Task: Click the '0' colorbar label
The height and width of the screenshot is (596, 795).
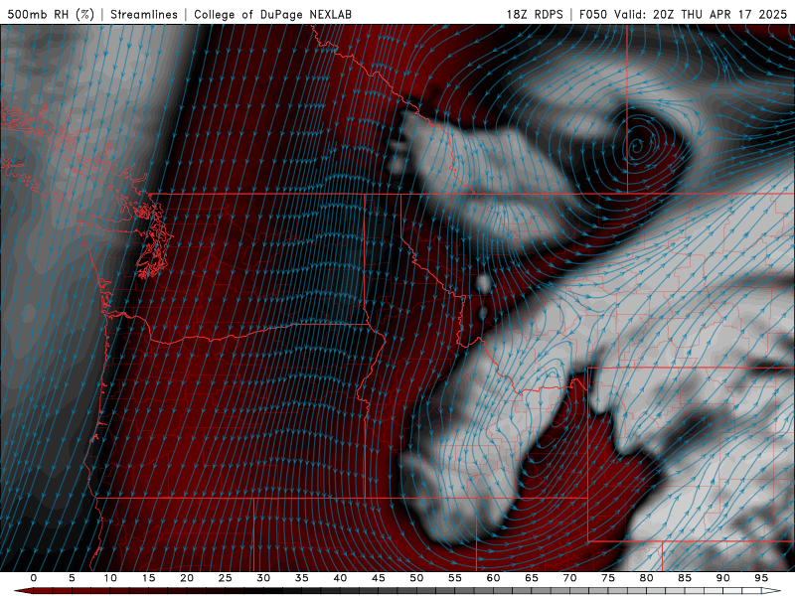Action: pos(34,578)
